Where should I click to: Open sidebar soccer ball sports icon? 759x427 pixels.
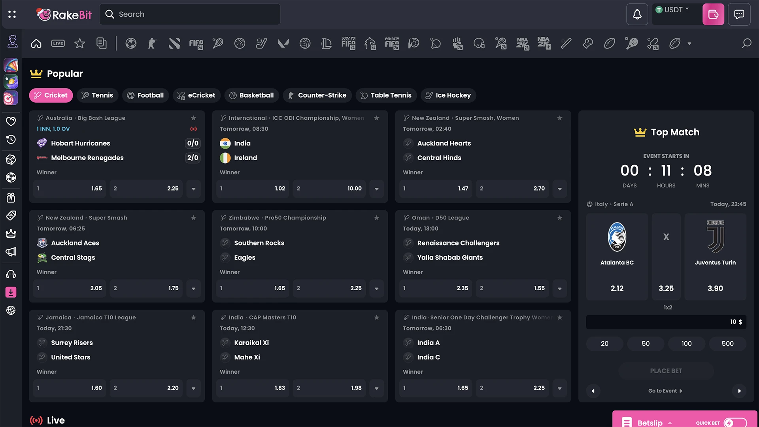pyautogui.click(x=11, y=178)
